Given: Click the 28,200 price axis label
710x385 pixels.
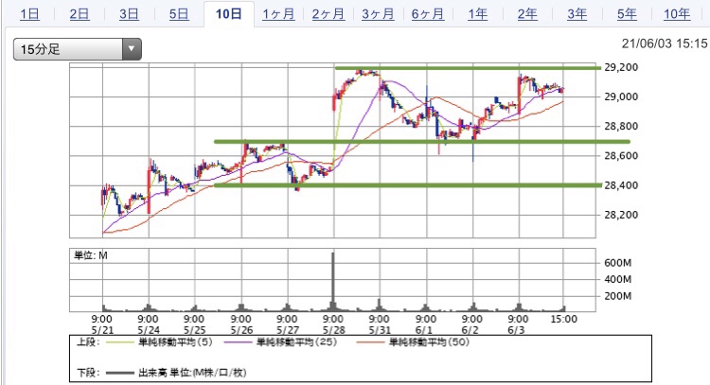Looking at the screenshot, I should tap(621, 215).
